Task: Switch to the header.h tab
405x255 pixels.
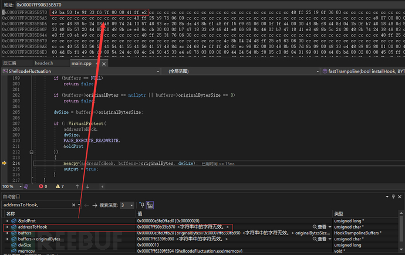Action: (43, 63)
